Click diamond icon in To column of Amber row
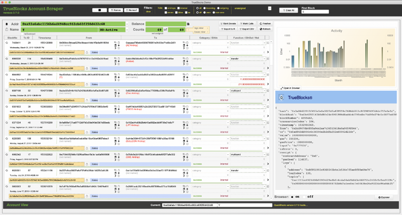The height and width of the screenshot is (215, 402). (187, 61)
